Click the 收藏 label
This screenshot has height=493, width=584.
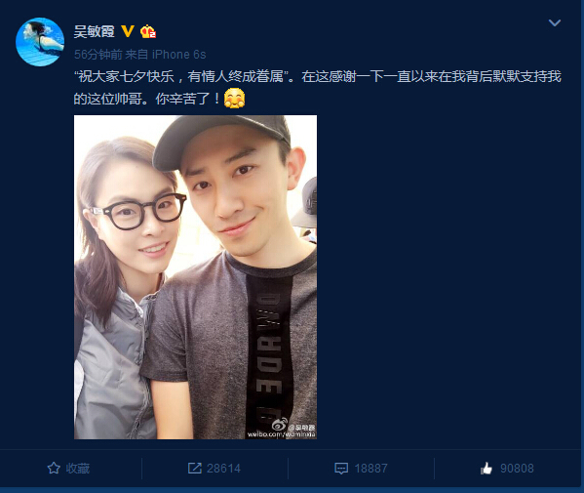pyautogui.click(x=77, y=469)
